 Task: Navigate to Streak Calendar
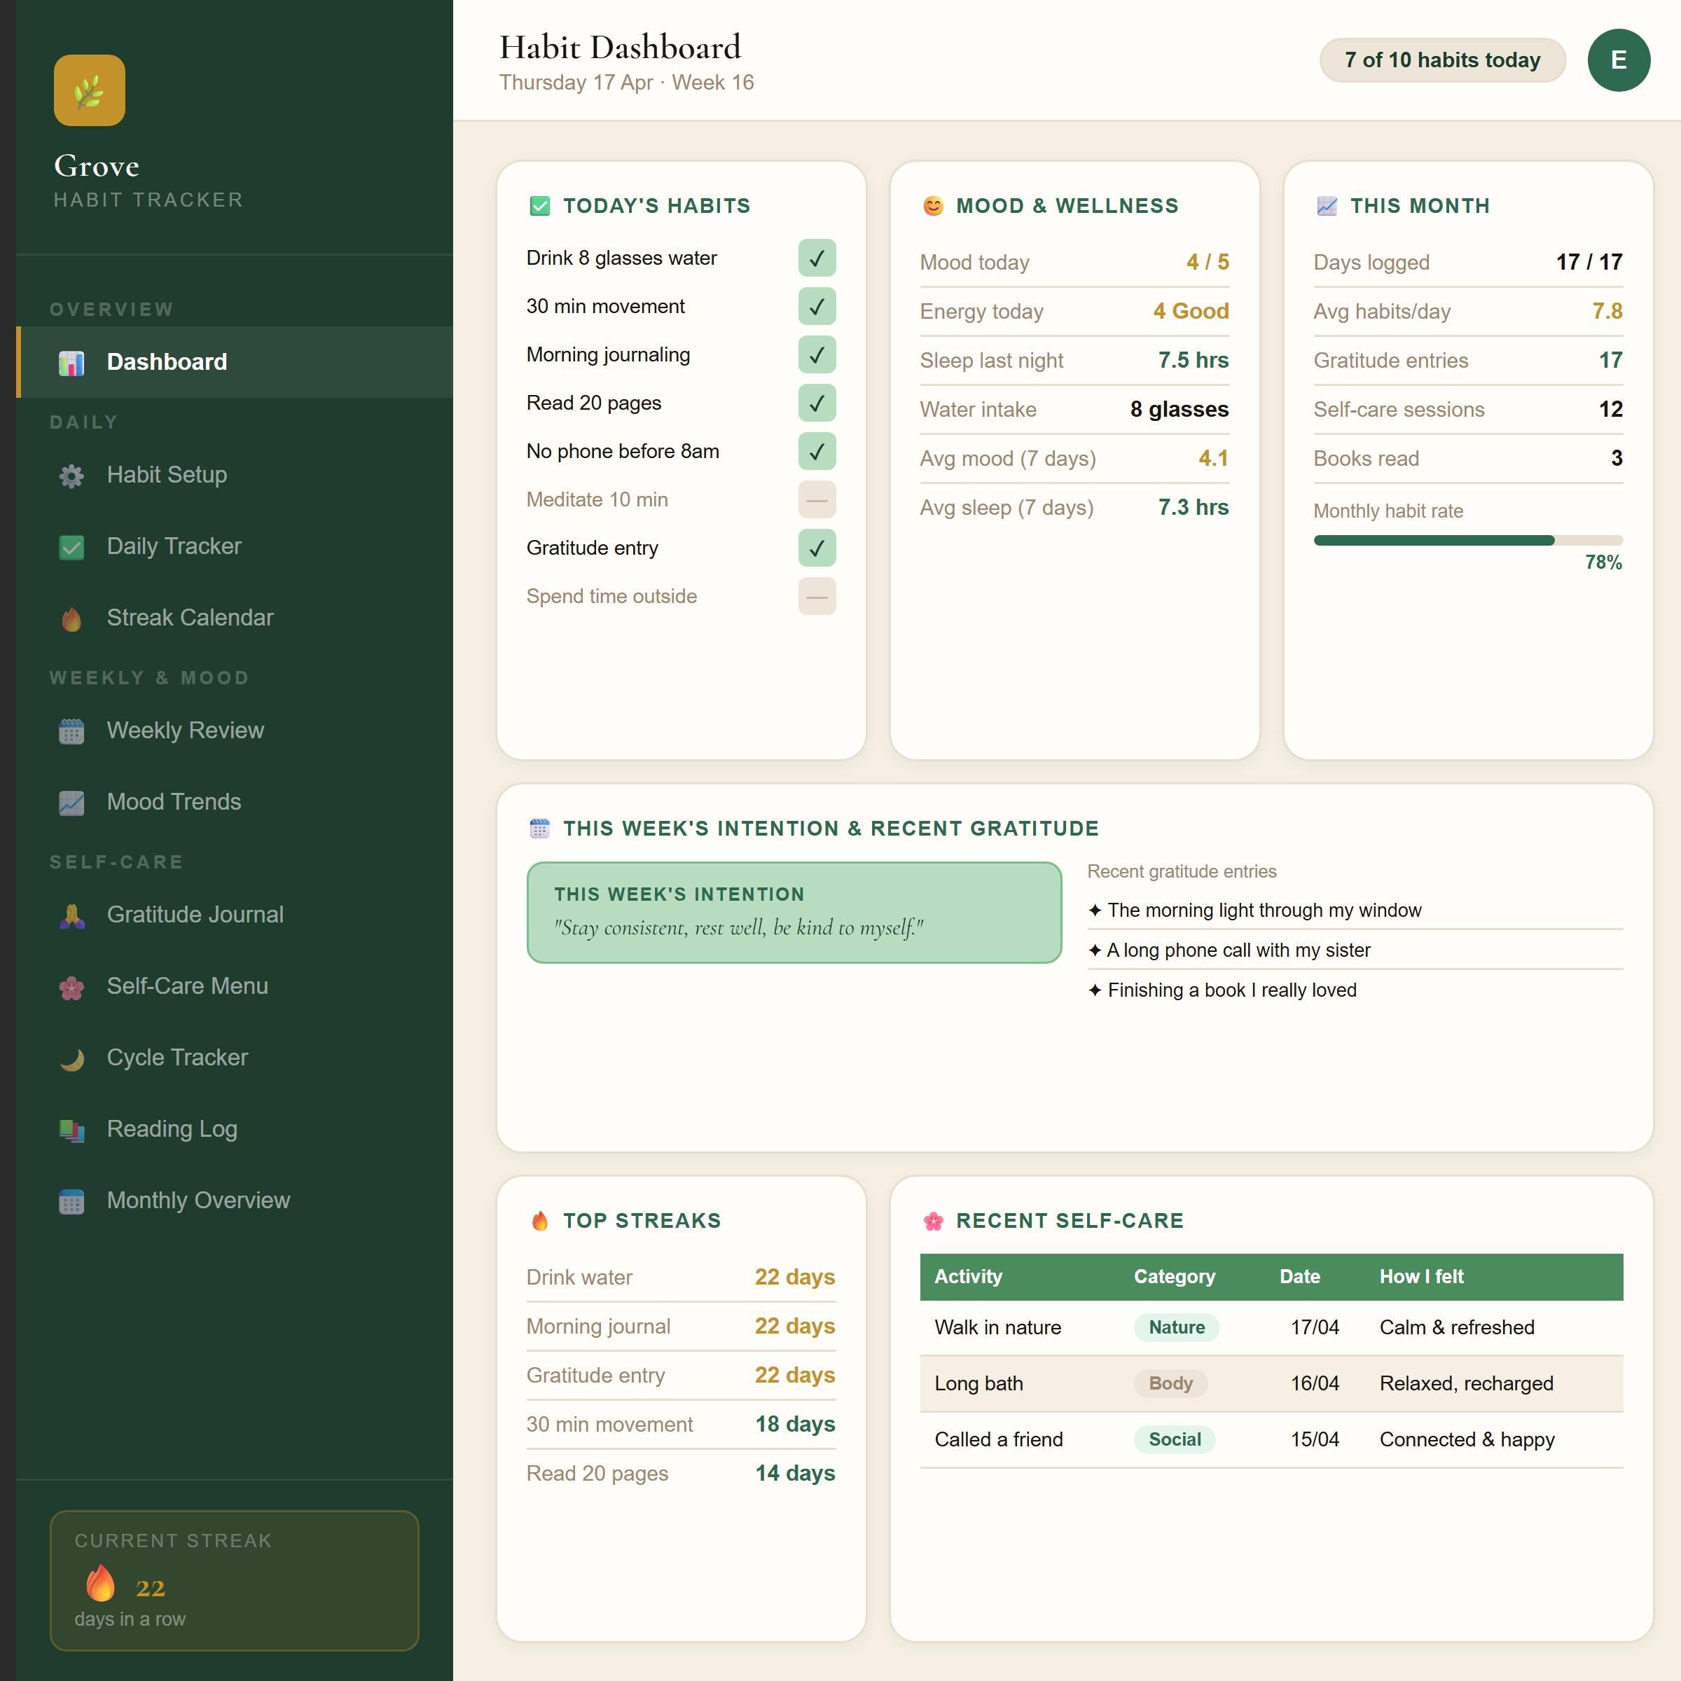coord(235,618)
